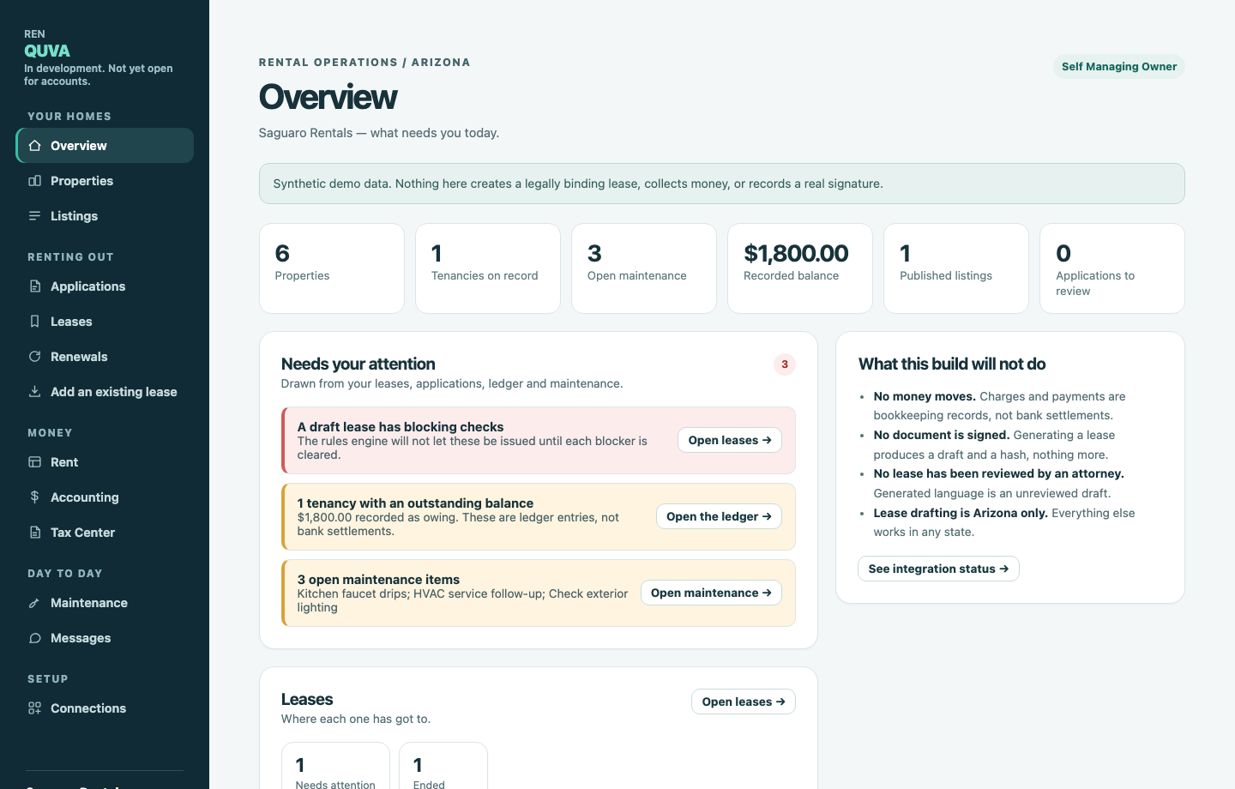Click Open leases in blocking checks alert
The height and width of the screenshot is (789, 1235).
[730, 440]
